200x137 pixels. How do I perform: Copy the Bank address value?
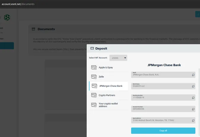pyautogui.click(x=193, y=121)
